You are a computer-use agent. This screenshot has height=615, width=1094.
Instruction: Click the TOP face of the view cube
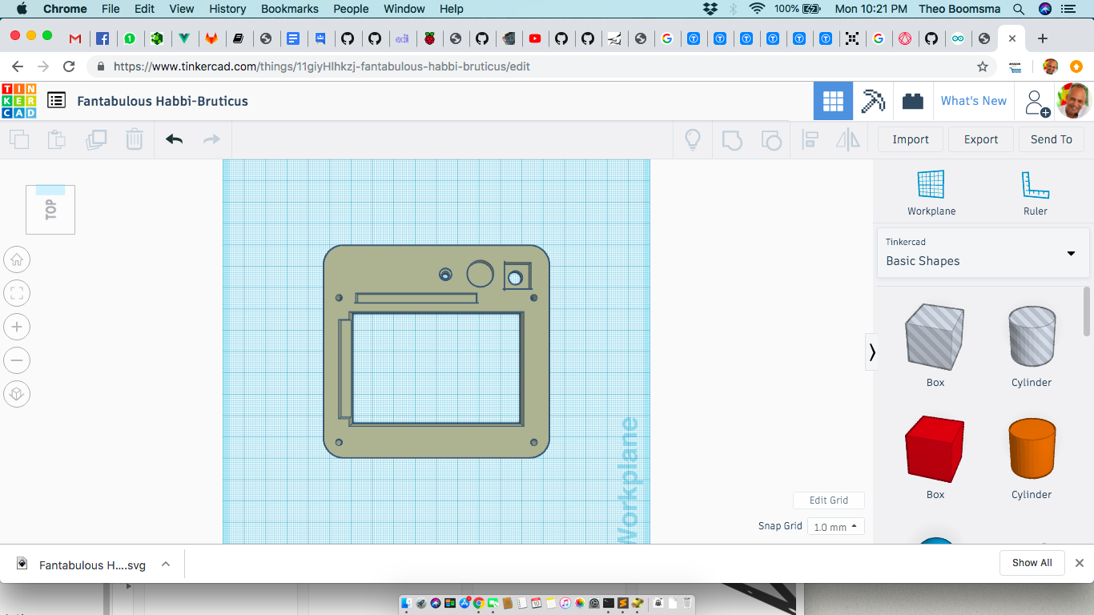(x=50, y=210)
